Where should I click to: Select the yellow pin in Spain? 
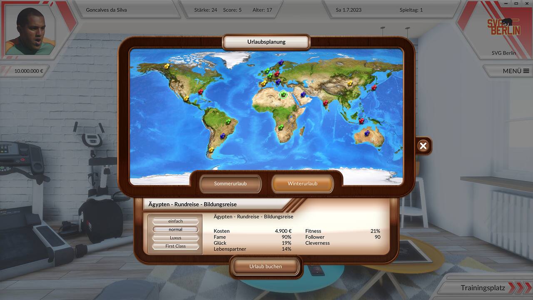tap(264, 83)
